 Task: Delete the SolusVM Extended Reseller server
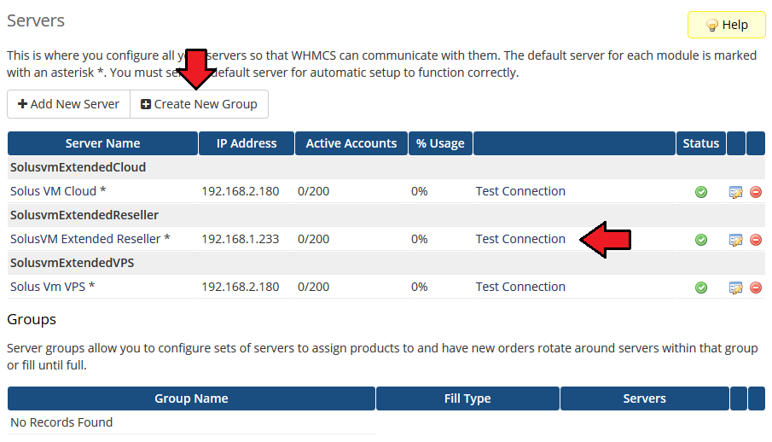click(755, 240)
